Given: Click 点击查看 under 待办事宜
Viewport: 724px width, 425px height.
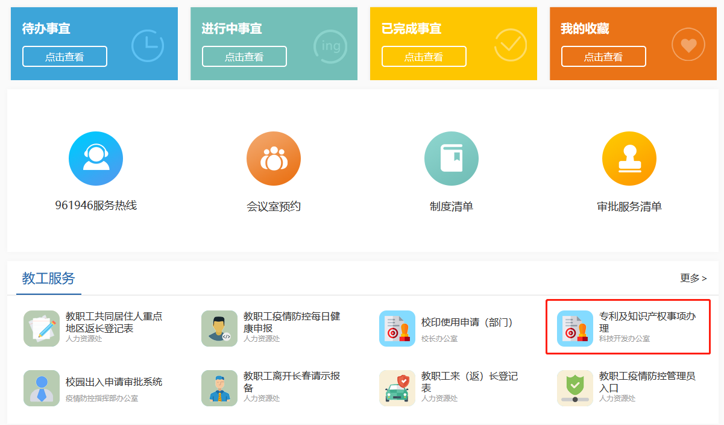Looking at the screenshot, I should pyautogui.click(x=65, y=57).
